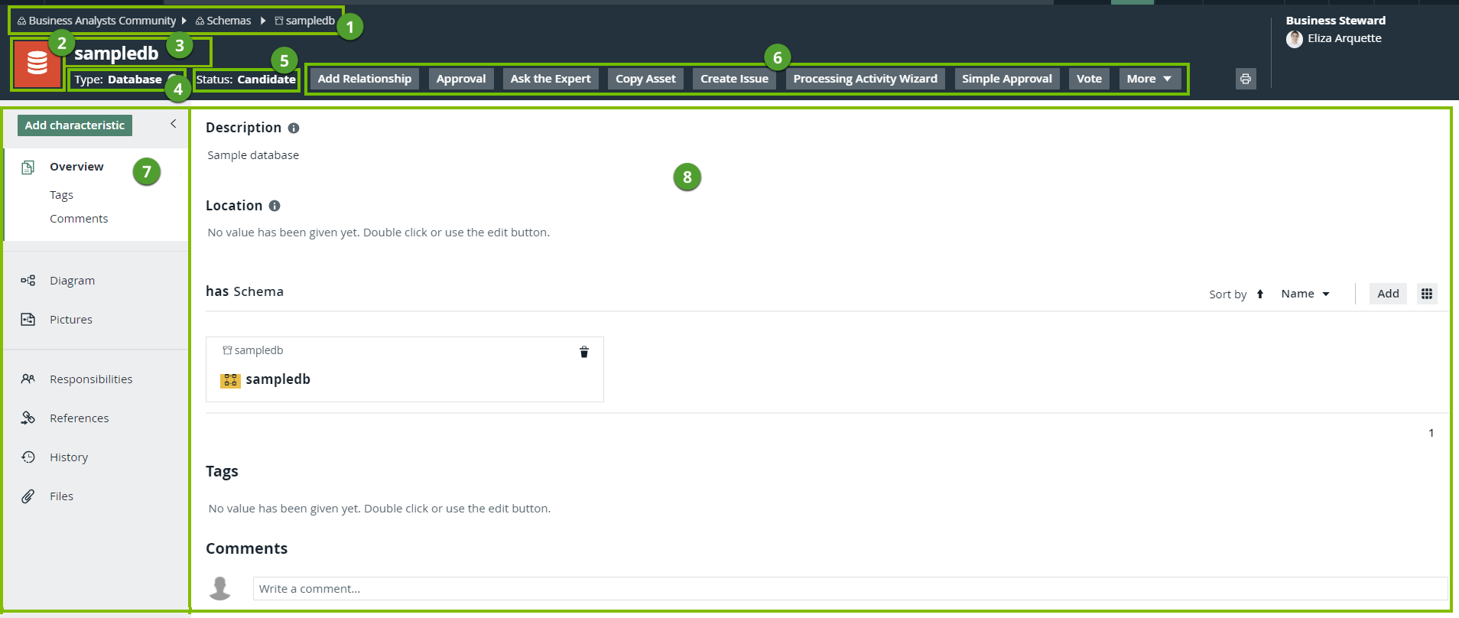
Task: Open the Name sort-by dropdown
Action: coord(1305,294)
